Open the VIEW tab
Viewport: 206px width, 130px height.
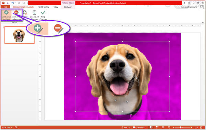[56, 7]
